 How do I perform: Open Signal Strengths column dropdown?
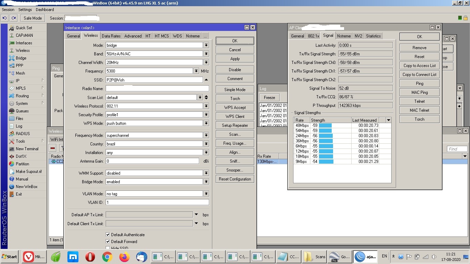pyautogui.click(x=388, y=120)
